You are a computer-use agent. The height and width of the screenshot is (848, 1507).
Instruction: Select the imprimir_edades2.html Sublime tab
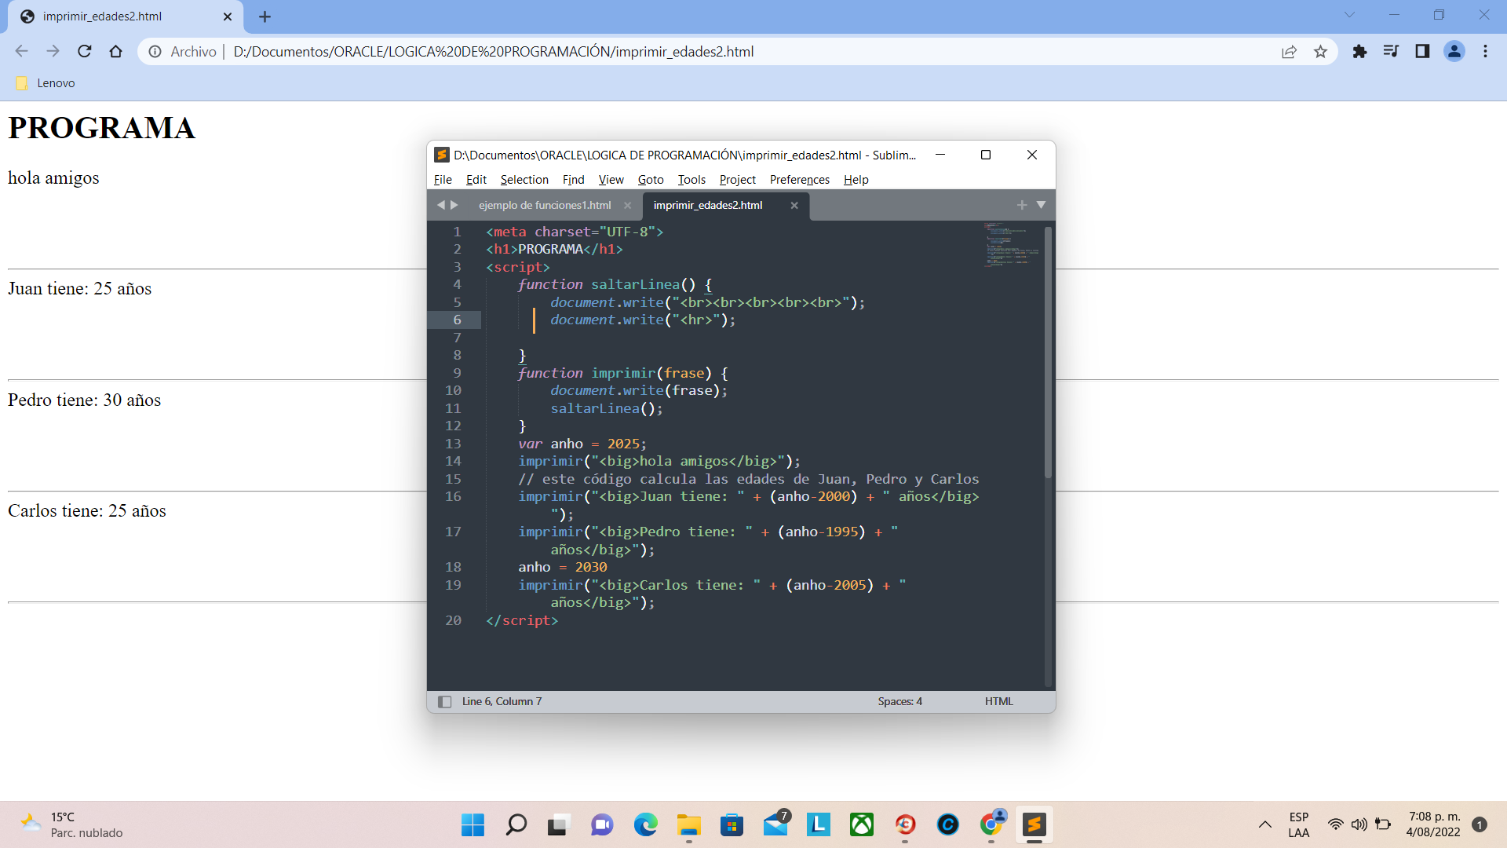tap(708, 205)
